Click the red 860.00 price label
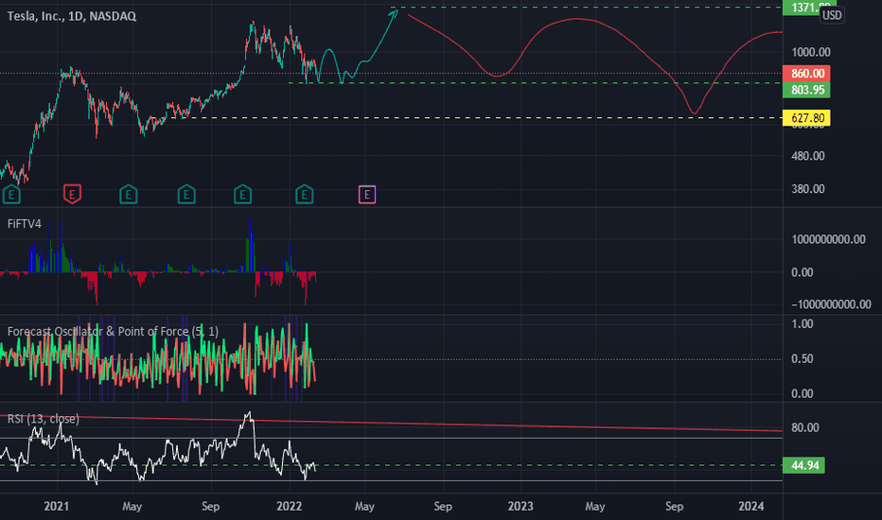The width and height of the screenshot is (882, 520). click(806, 74)
